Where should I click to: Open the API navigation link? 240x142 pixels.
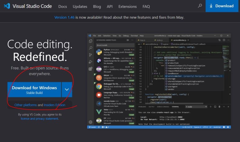pyautogui.click(x=110, y=7)
